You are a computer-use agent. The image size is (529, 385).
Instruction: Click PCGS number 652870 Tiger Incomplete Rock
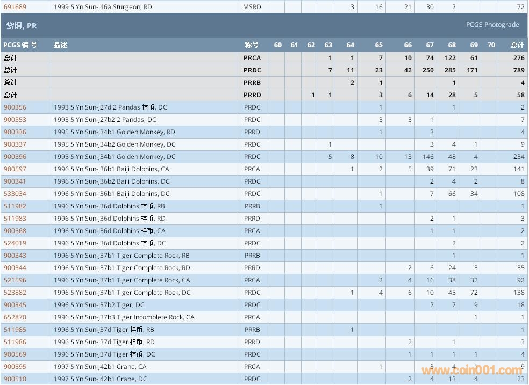pos(15,317)
